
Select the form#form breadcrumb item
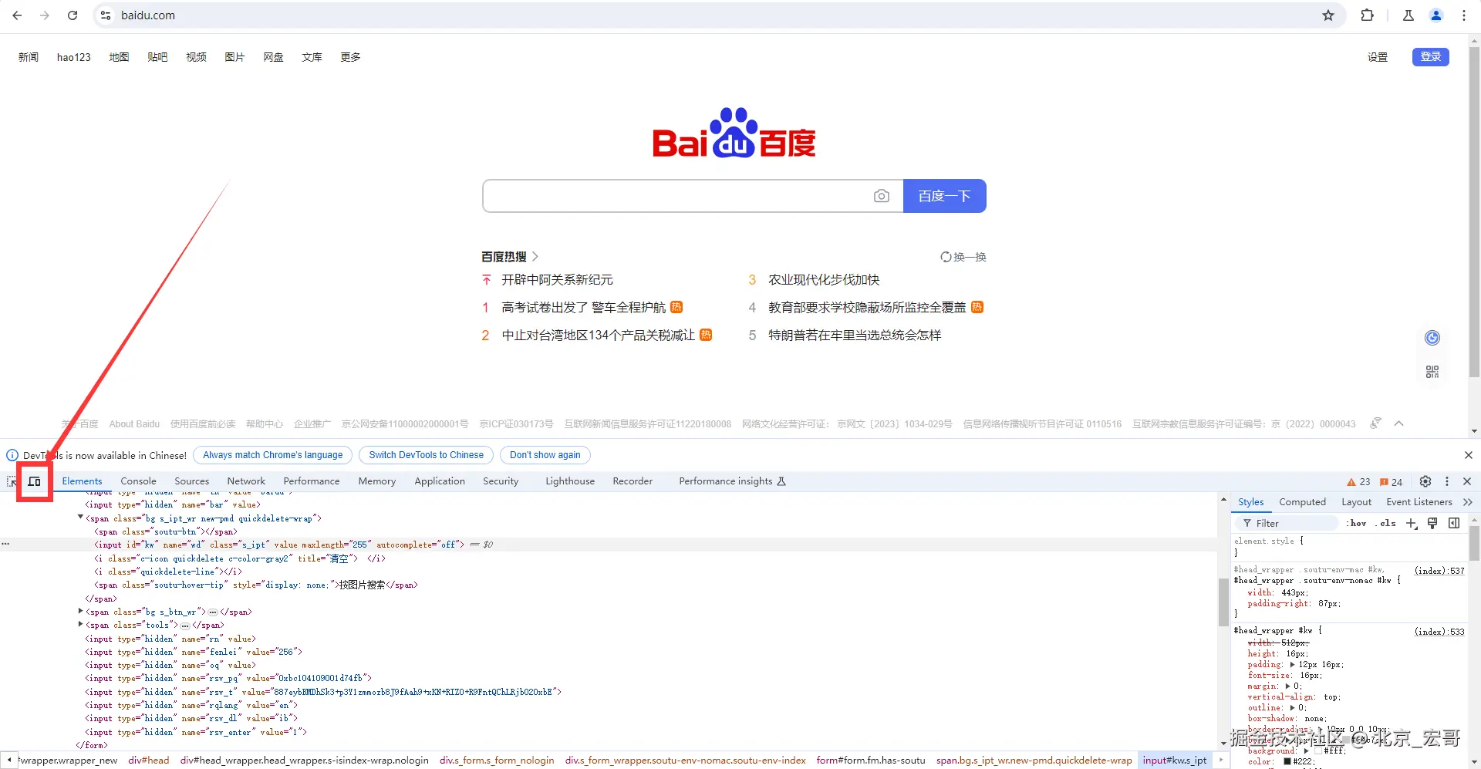[871, 761]
